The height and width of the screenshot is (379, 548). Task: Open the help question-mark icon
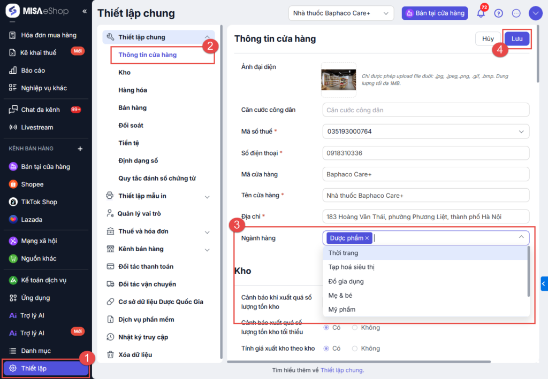498,13
